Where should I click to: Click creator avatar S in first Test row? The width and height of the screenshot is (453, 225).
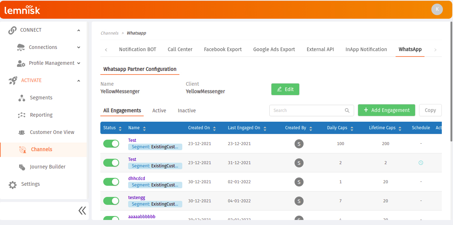(x=299, y=144)
